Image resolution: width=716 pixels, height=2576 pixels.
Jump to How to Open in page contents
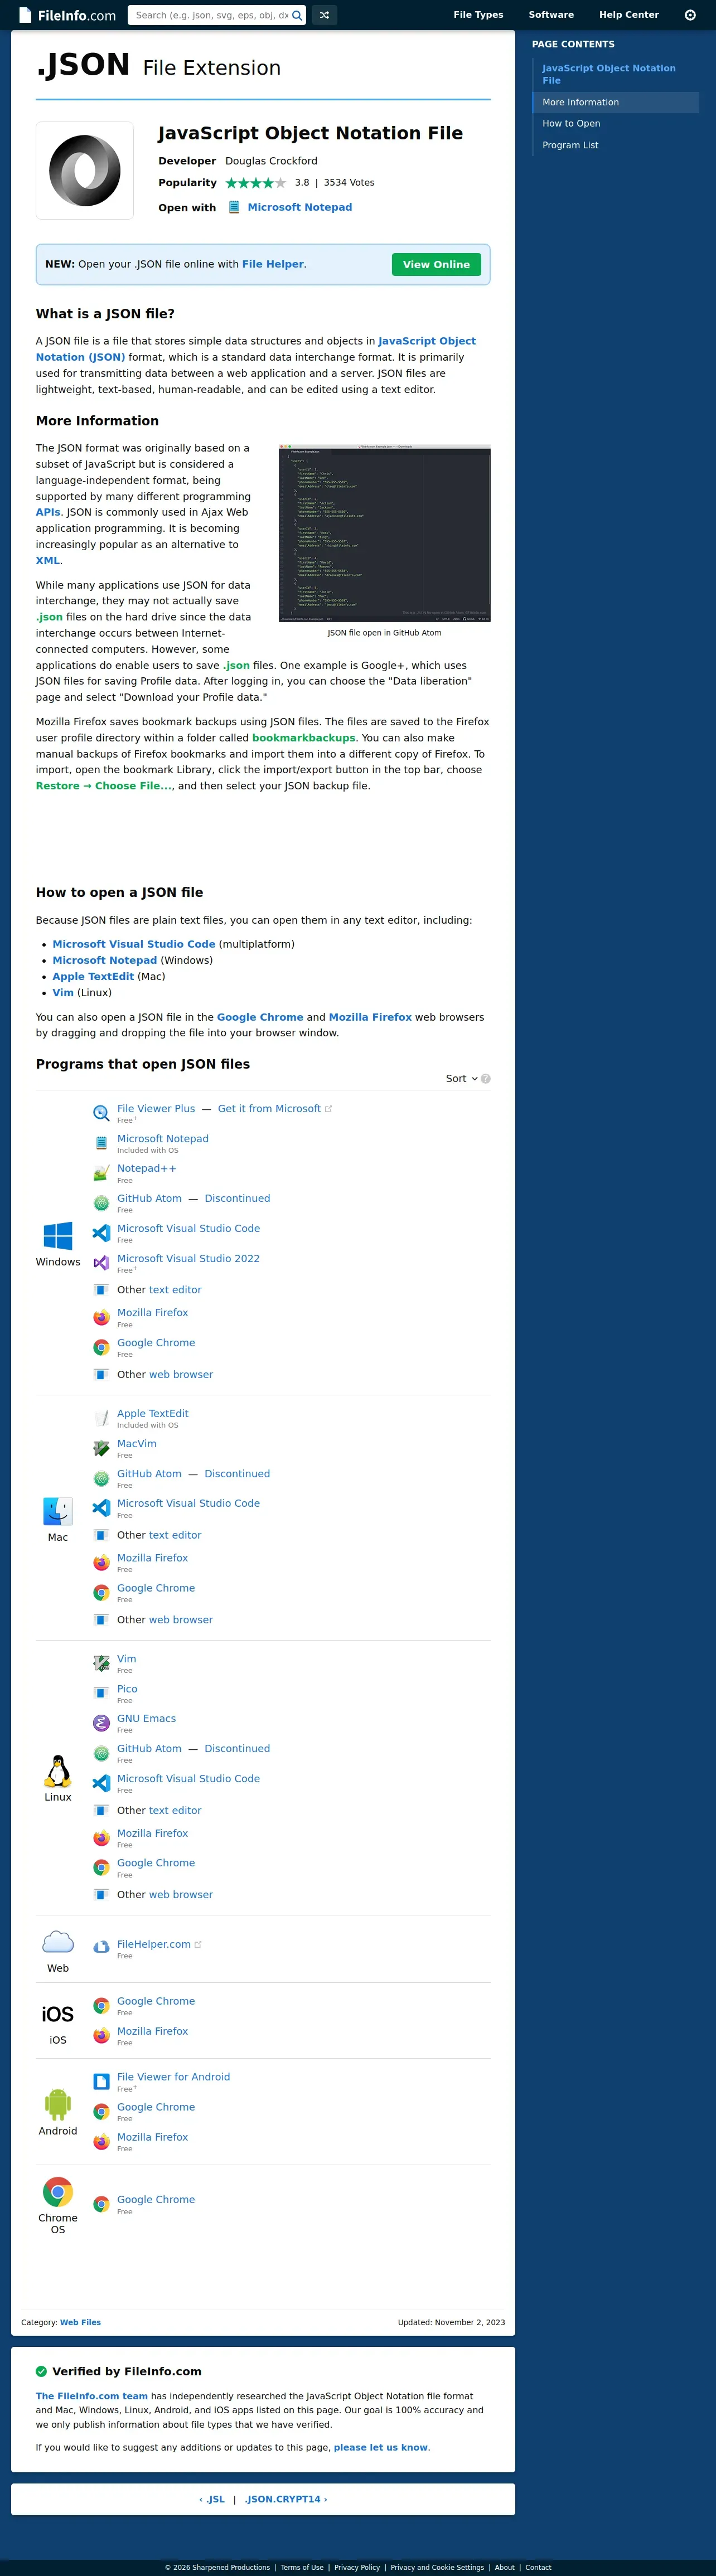[x=616, y=124]
